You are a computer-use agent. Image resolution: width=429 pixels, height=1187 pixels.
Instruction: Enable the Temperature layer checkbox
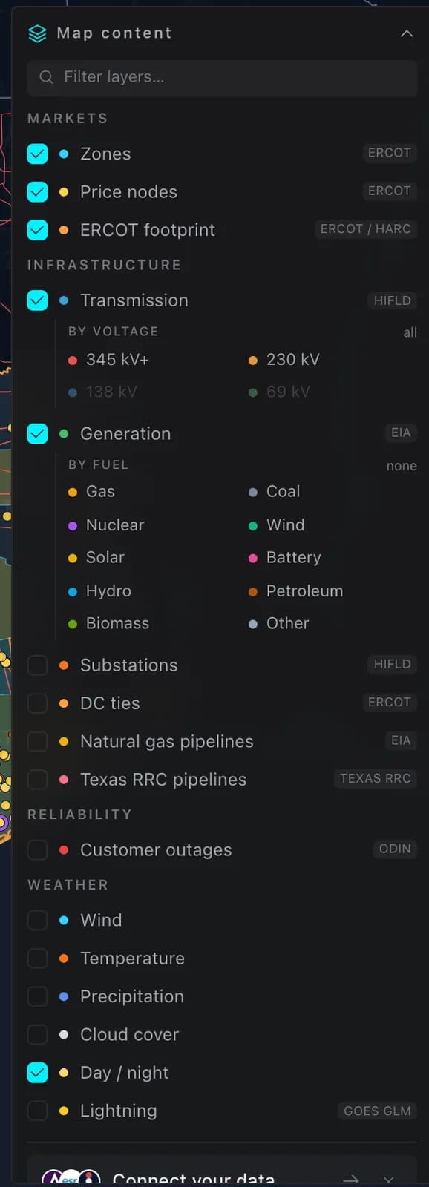[x=37, y=959]
